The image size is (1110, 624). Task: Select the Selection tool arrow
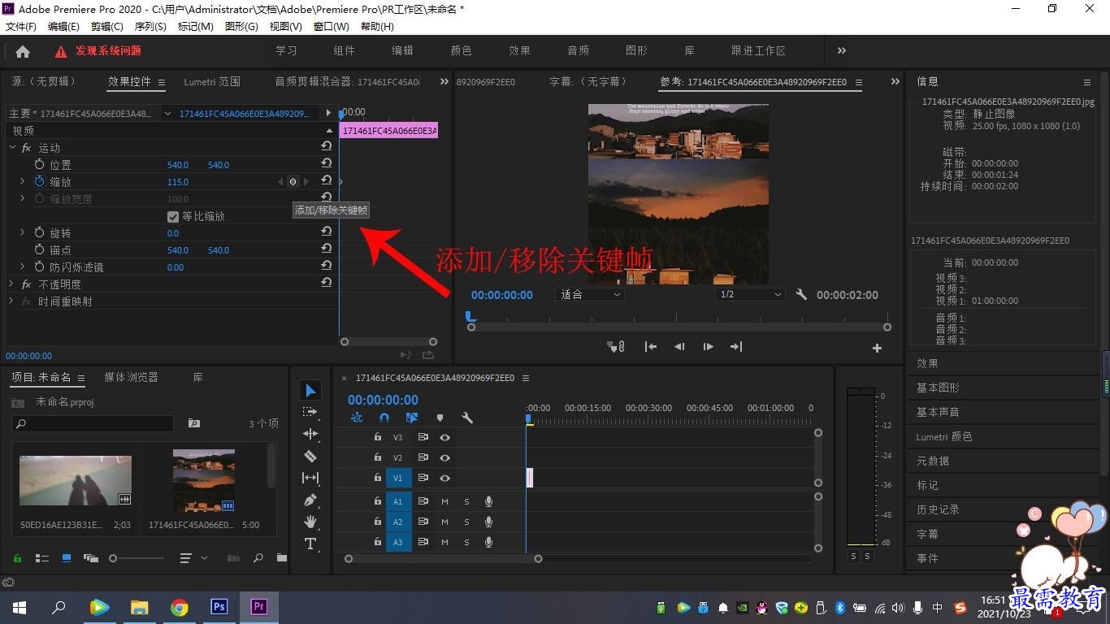(x=310, y=391)
